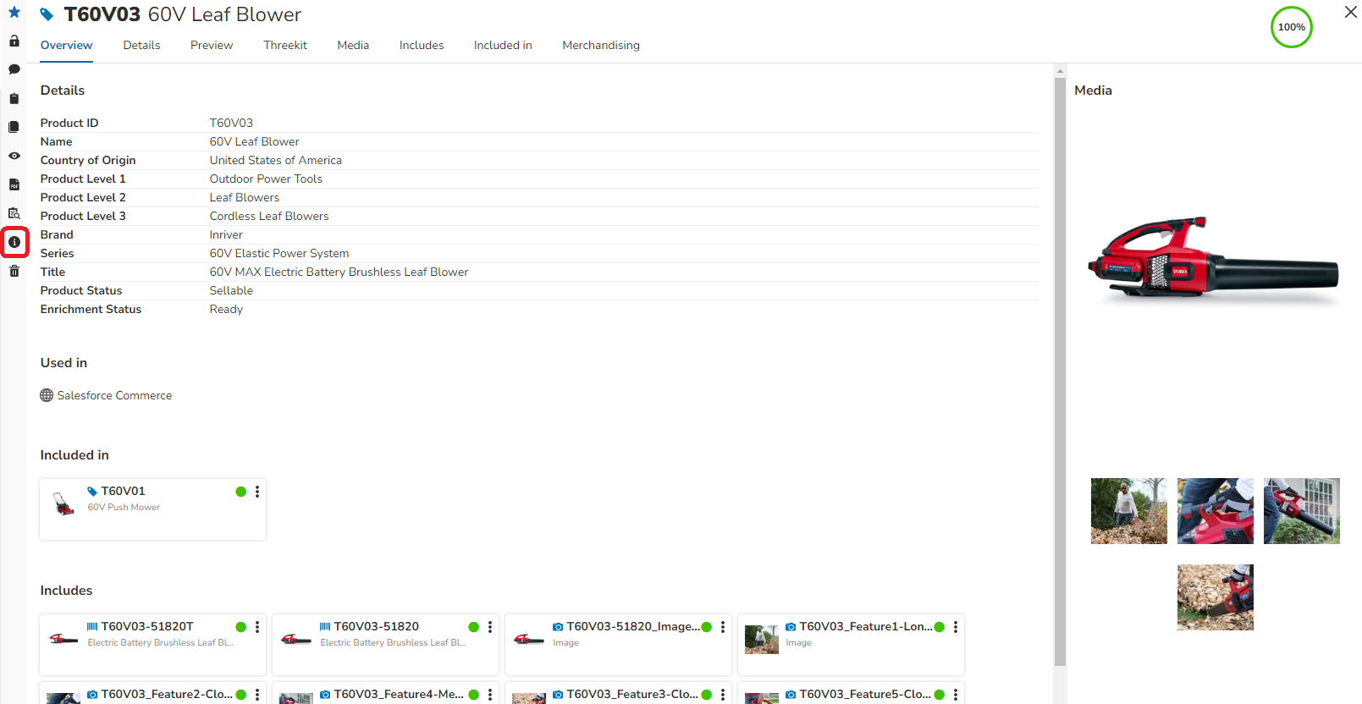The height and width of the screenshot is (704, 1362).
Task: Open the Salesforce Commerce link
Action: (114, 396)
